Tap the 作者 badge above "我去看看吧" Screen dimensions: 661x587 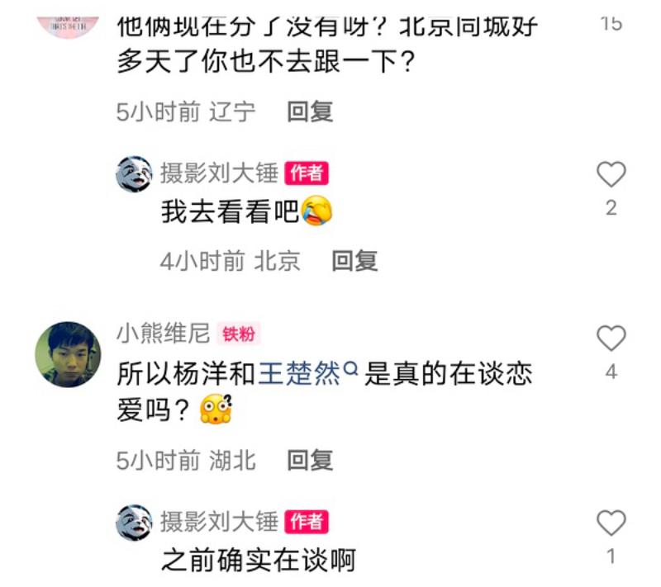pos(307,173)
